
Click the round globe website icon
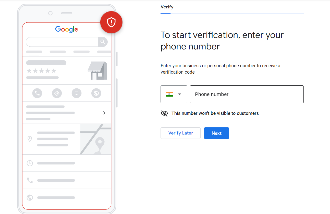96,93
